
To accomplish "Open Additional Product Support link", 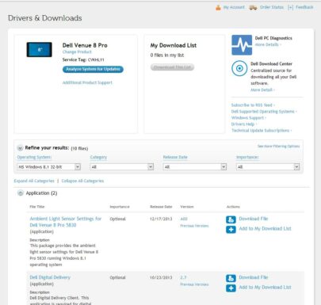I will click(87, 82).
